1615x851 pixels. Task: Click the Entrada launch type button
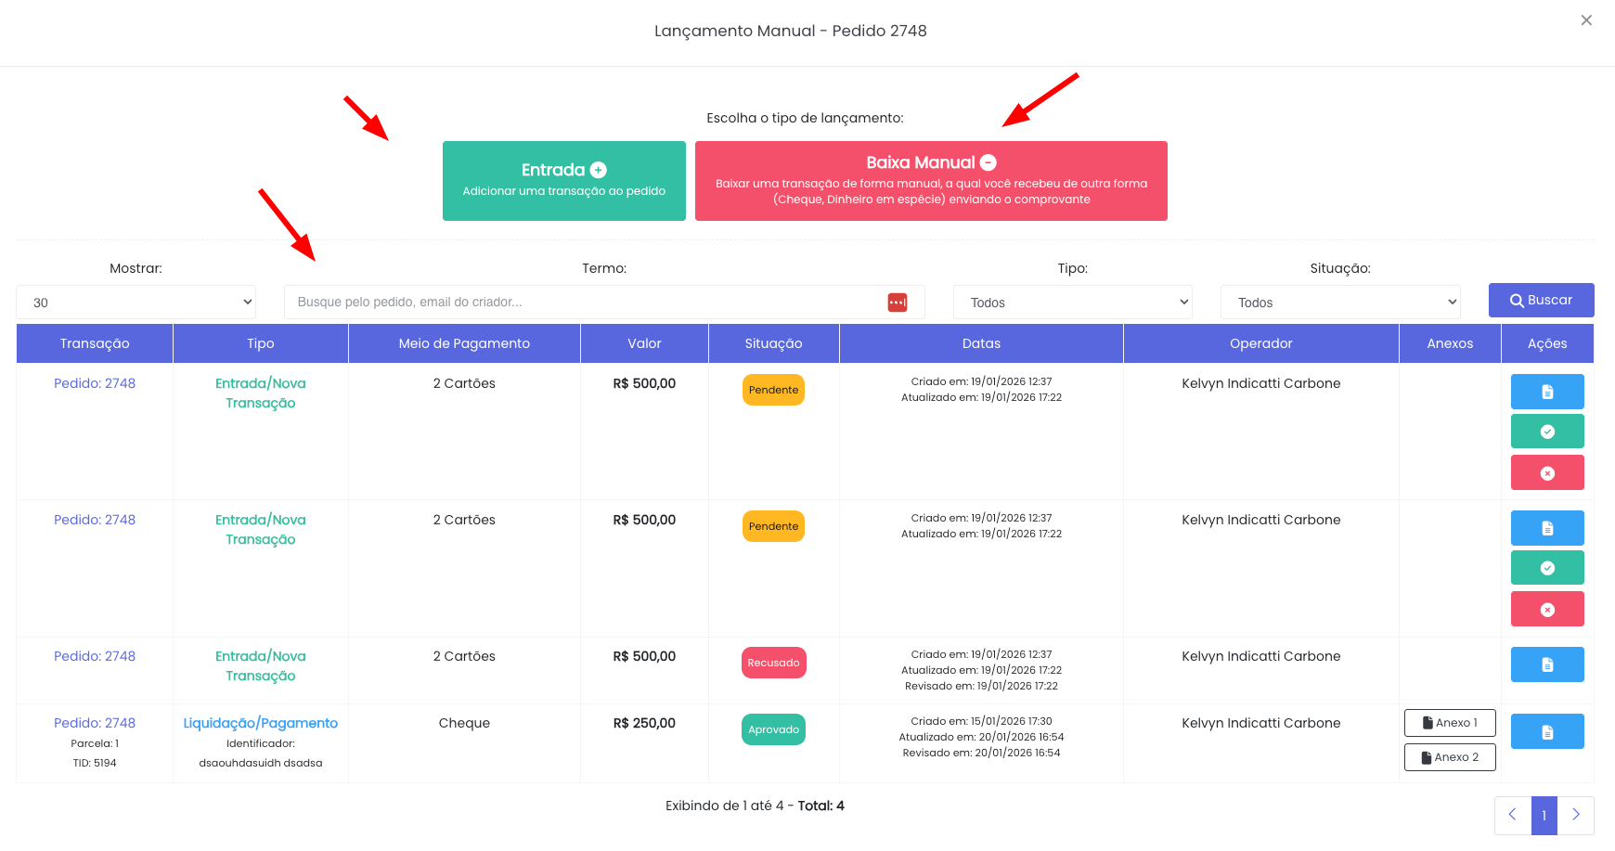coord(563,181)
